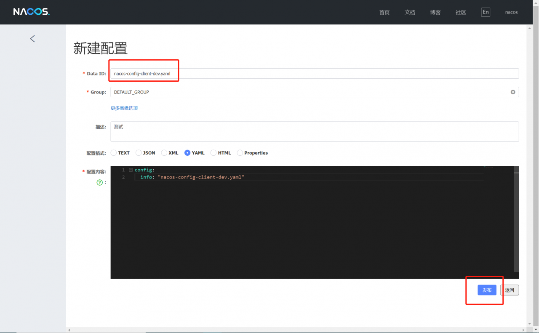Go back using the left chevron arrow
The width and height of the screenshot is (539, 333).
tap(32, 39)
